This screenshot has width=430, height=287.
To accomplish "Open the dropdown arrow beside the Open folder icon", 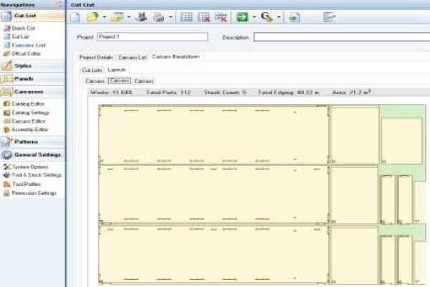I will (x=104, y=17).
